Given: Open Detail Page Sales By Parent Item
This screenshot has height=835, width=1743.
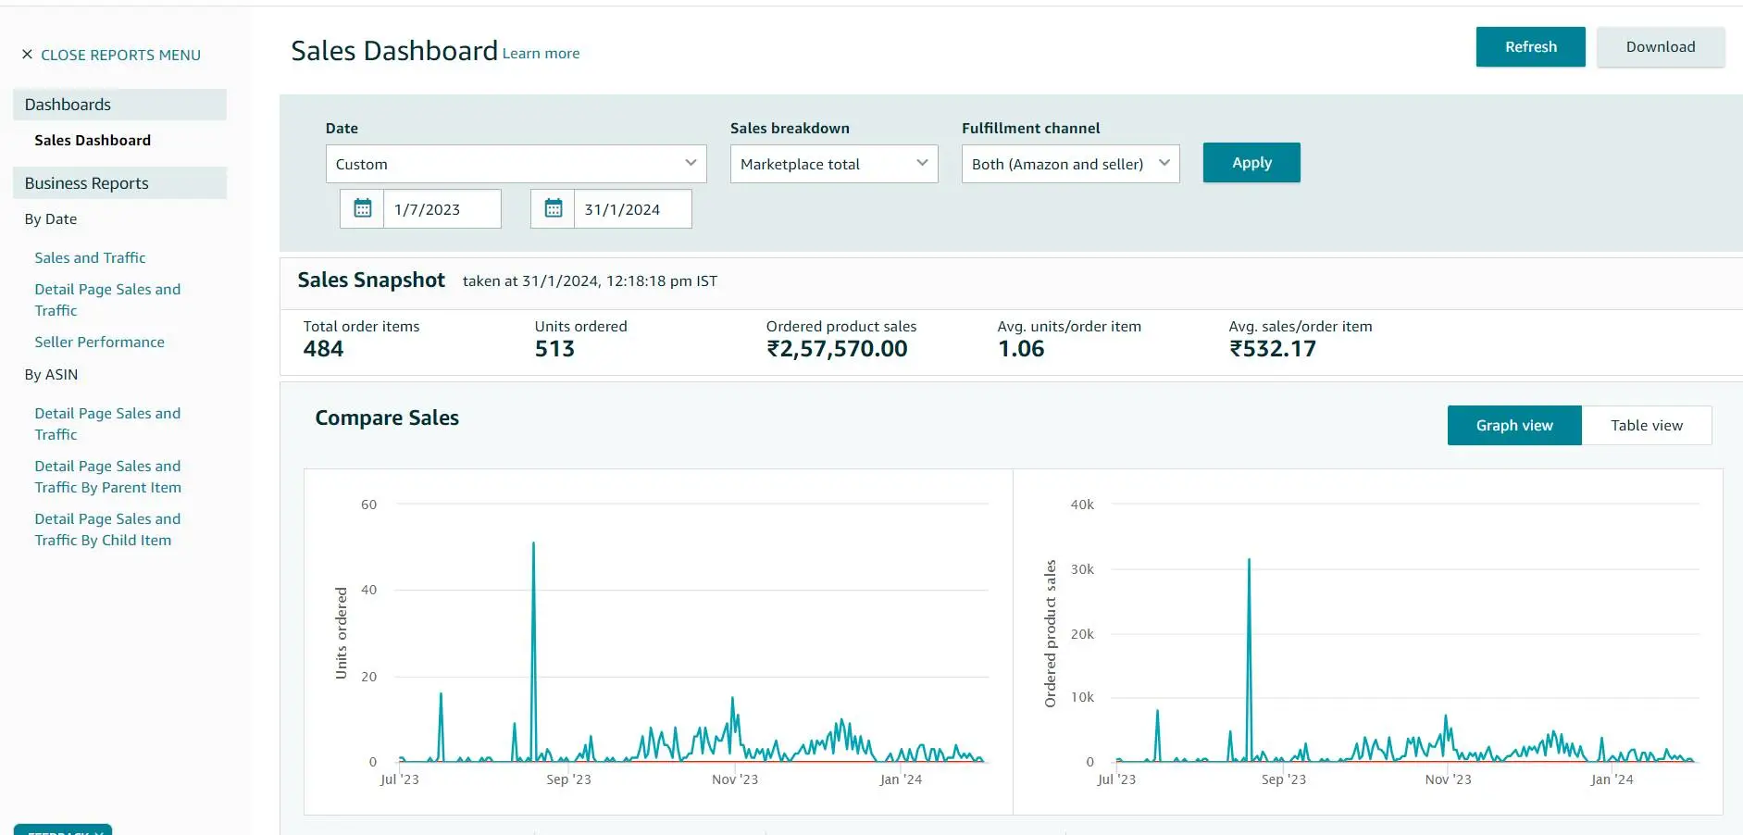Looking at the screenshot, I should (x=107, y=477).
